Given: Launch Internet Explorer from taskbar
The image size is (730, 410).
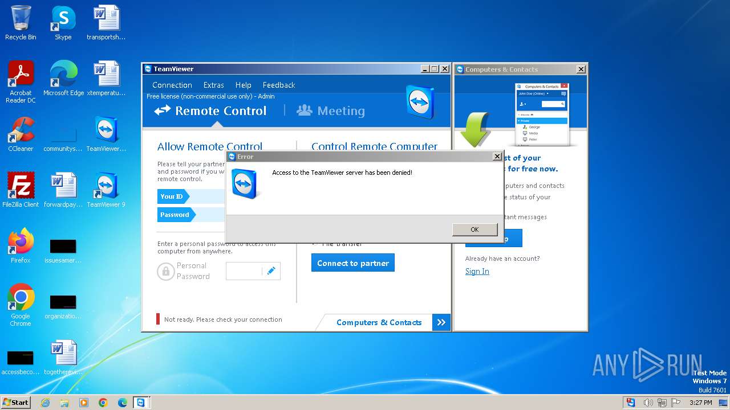Looking at the screenshot, I should tap(45, 403).
